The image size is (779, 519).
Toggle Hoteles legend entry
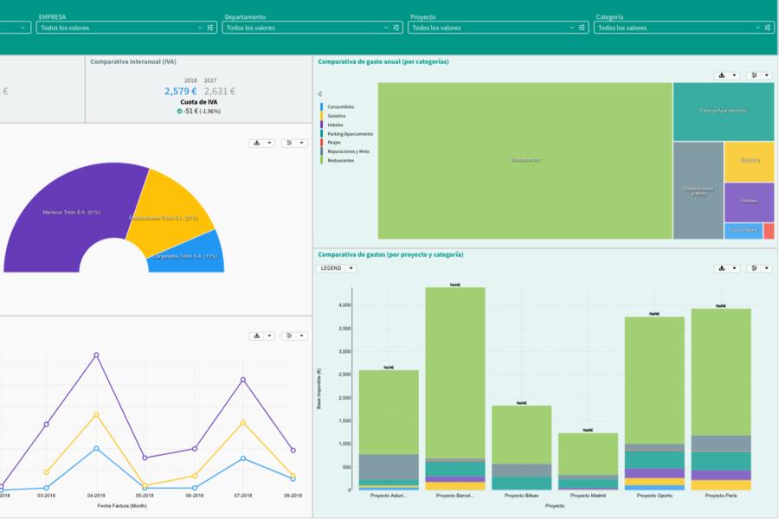coord(332,125)
